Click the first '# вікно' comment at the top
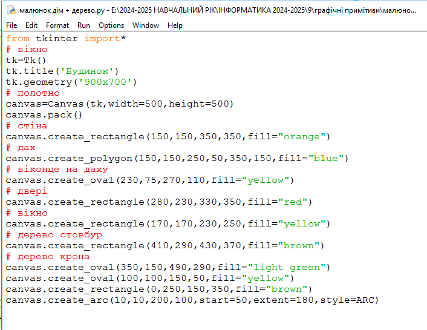The width and height of the screenshot is (427, 330). 27,50
